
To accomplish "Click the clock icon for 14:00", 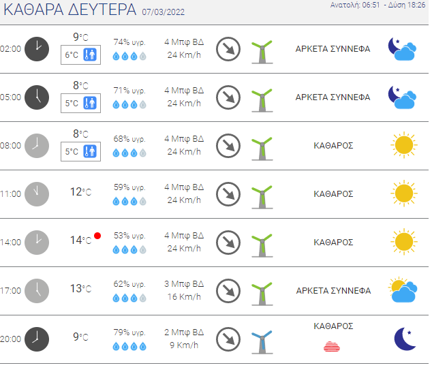I will [x=37, y=243].
